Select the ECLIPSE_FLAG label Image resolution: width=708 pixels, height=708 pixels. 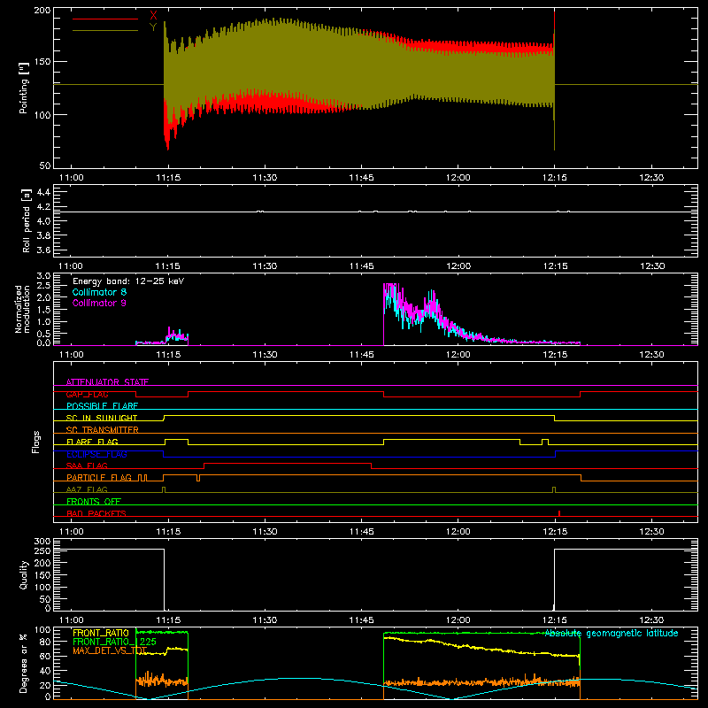point(96,454)
